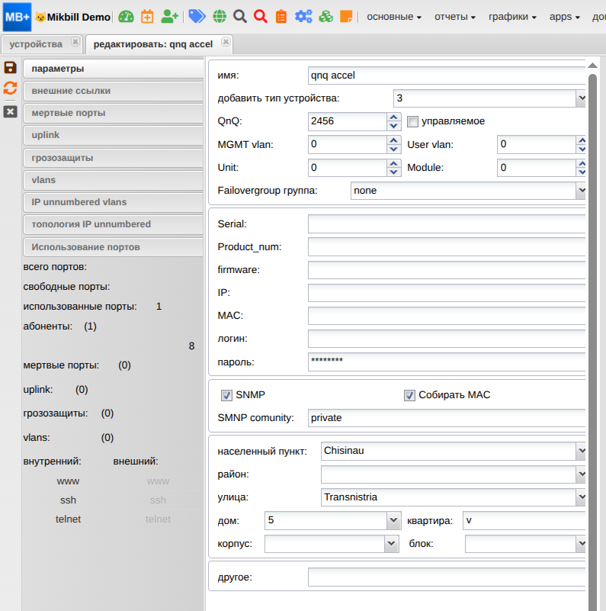Click the green dashboard gauge icon

[x=125, y=16]
